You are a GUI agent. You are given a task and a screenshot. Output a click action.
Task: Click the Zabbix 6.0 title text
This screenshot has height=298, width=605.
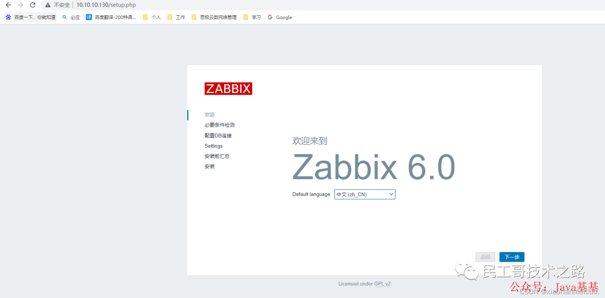[x=374, y=167]
